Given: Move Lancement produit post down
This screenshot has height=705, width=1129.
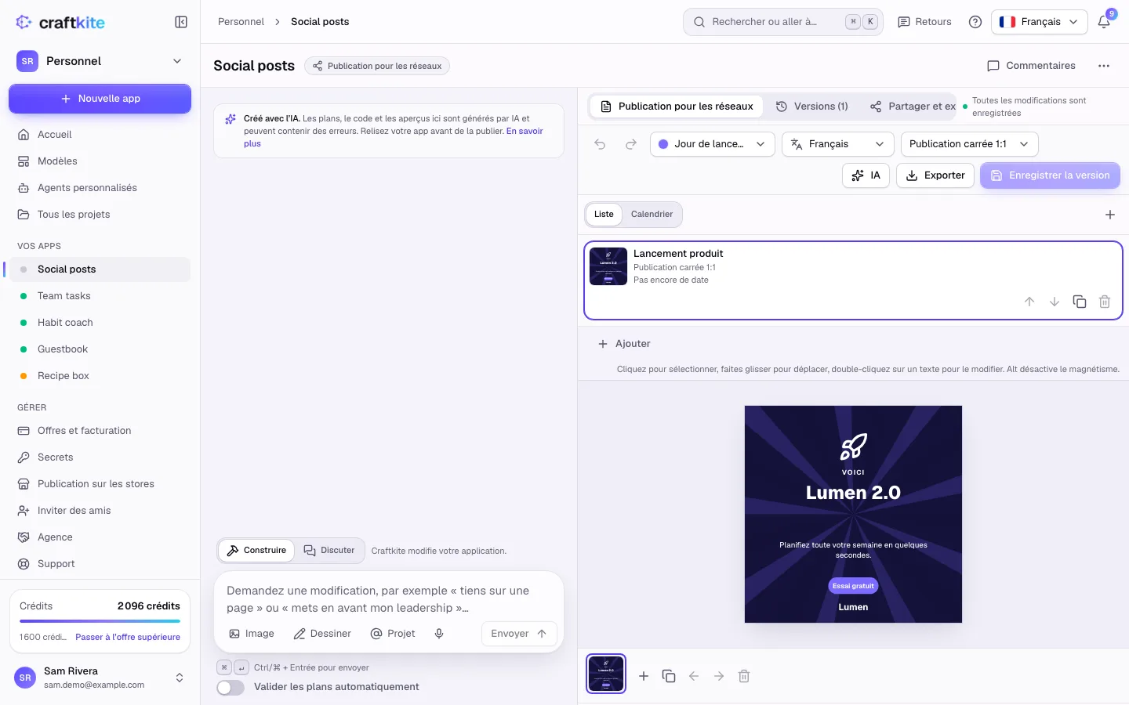Looking at the screenshot, I should click(1055, 302).
